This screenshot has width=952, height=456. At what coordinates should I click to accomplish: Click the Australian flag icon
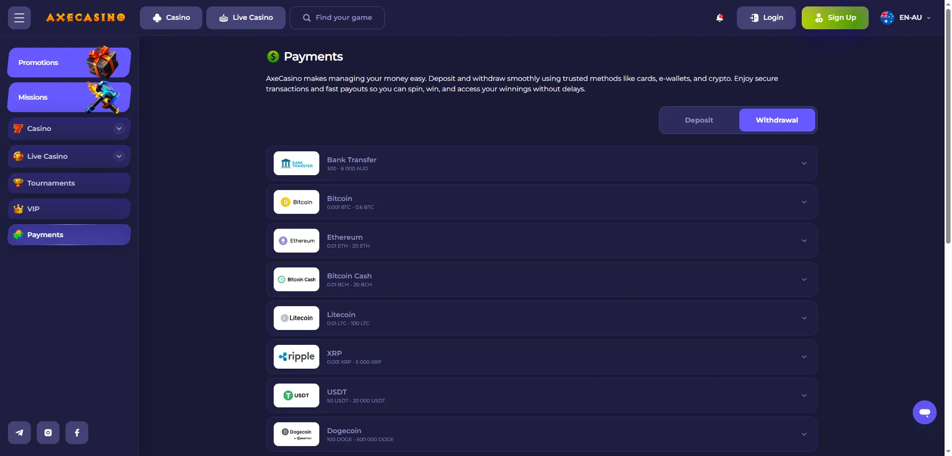(x=887, y=18)
